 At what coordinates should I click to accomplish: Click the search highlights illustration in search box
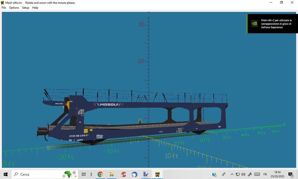[x=69, y=174]
